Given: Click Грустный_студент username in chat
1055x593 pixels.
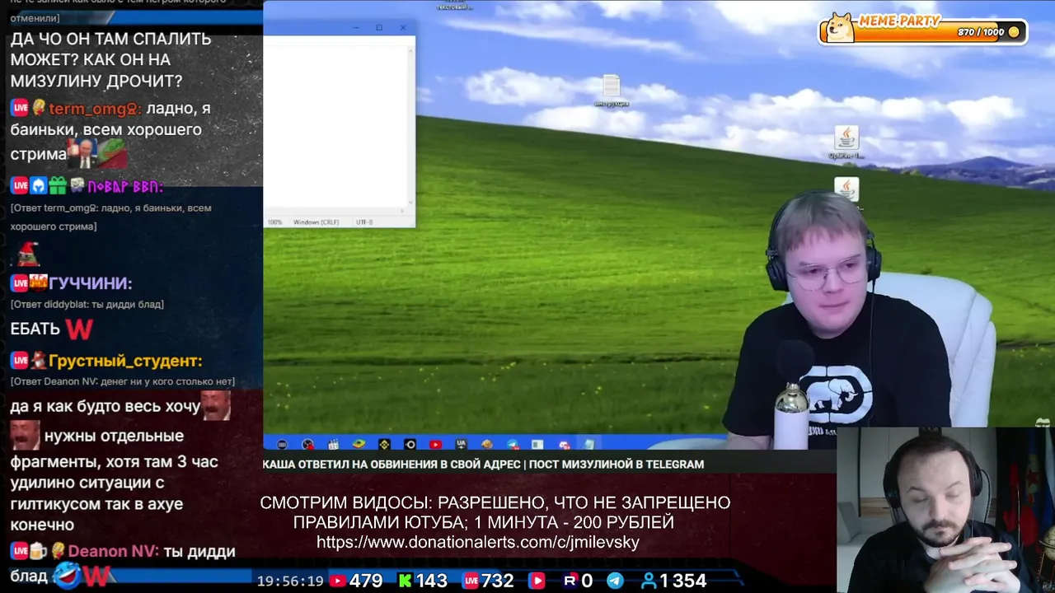Looking at the screenshot, I should [x=125, y=361].
